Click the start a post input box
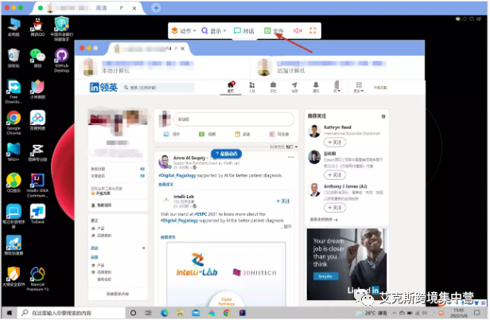The width and height of the screenshot is (490, 320). (x=234, y=119)
